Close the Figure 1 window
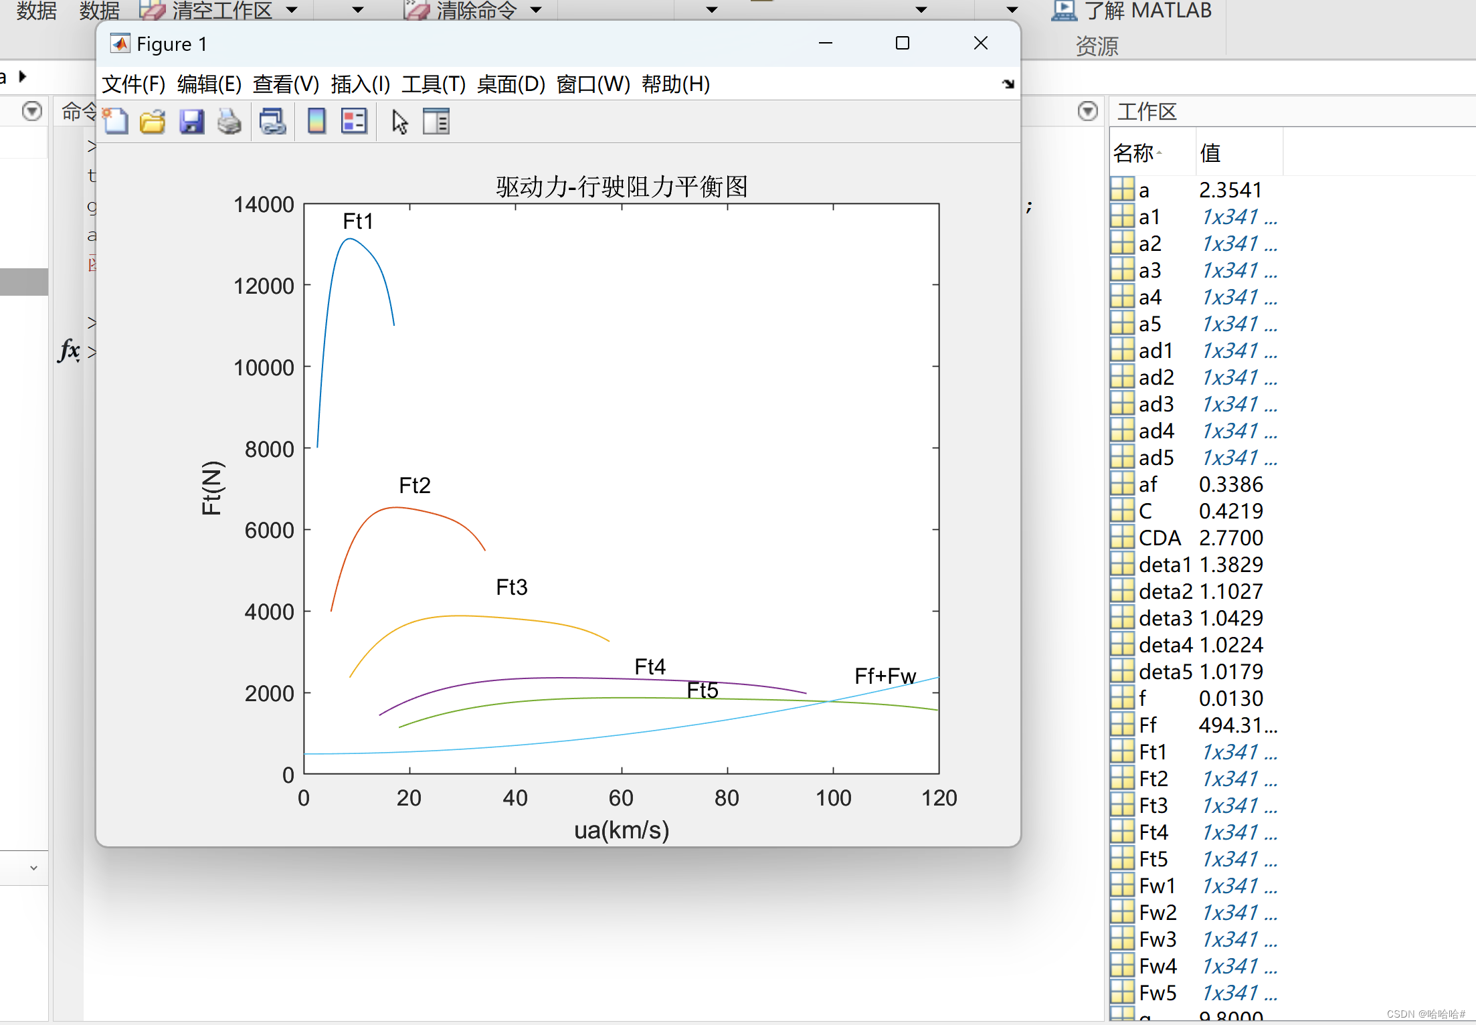Image resolution: width=1476 pixels, height=1025 pixels. coord(981,43)
